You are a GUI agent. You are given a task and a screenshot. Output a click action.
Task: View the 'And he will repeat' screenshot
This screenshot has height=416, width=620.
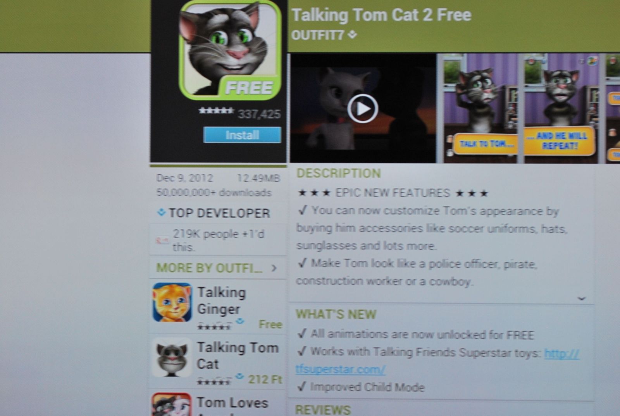(560, 108)
